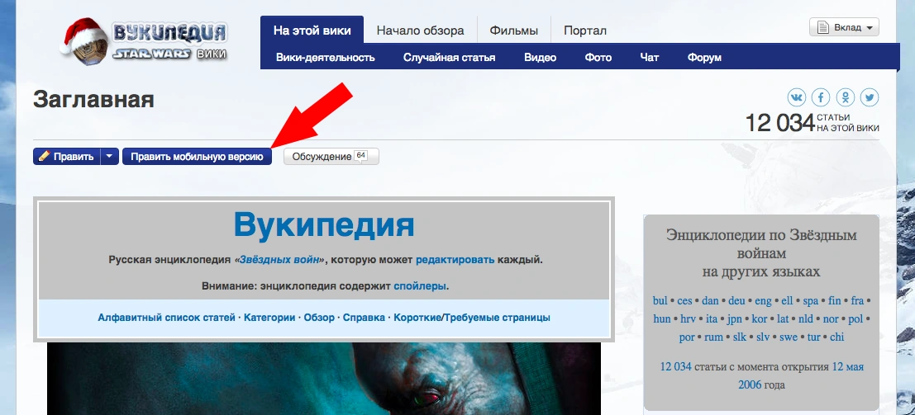
Task: Open the Видео section
Action: point(540,57)
